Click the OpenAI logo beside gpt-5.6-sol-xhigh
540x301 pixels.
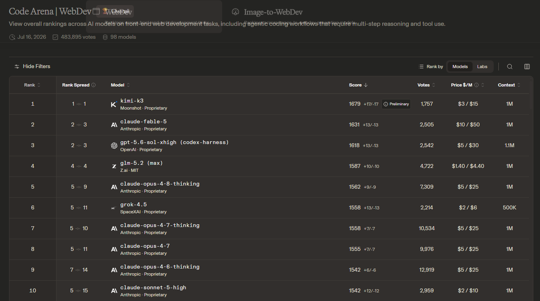114,146
